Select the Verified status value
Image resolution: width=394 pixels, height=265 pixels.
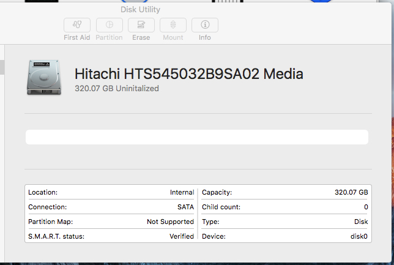(x=182, y=236)
